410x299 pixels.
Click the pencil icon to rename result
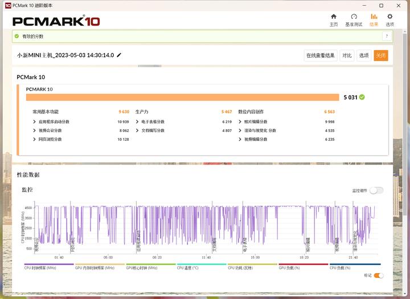tap(119, 55)
